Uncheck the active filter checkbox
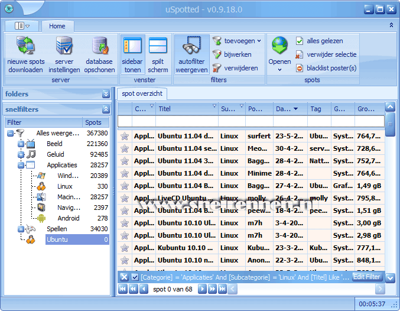Image resolution: width=400 pixels, height=311 pixels. pyautogui.click(x=135, y=277)
